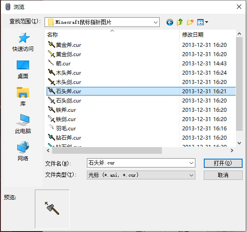Open Libraries (库) in sidebar
This screenshot has width=247, height=232.
point(23,97)
